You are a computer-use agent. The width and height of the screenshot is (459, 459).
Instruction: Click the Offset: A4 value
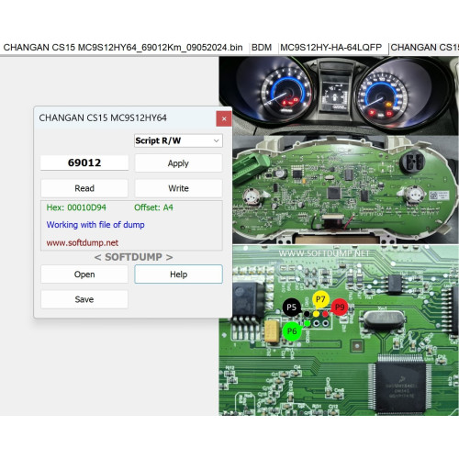click(x=153, y=207)
